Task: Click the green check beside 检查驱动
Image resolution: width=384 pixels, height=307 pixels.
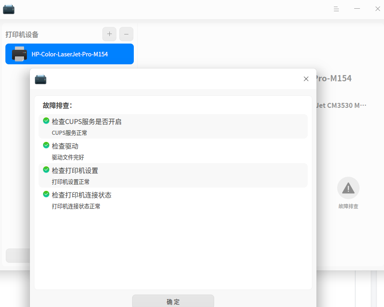Action: 46,145
